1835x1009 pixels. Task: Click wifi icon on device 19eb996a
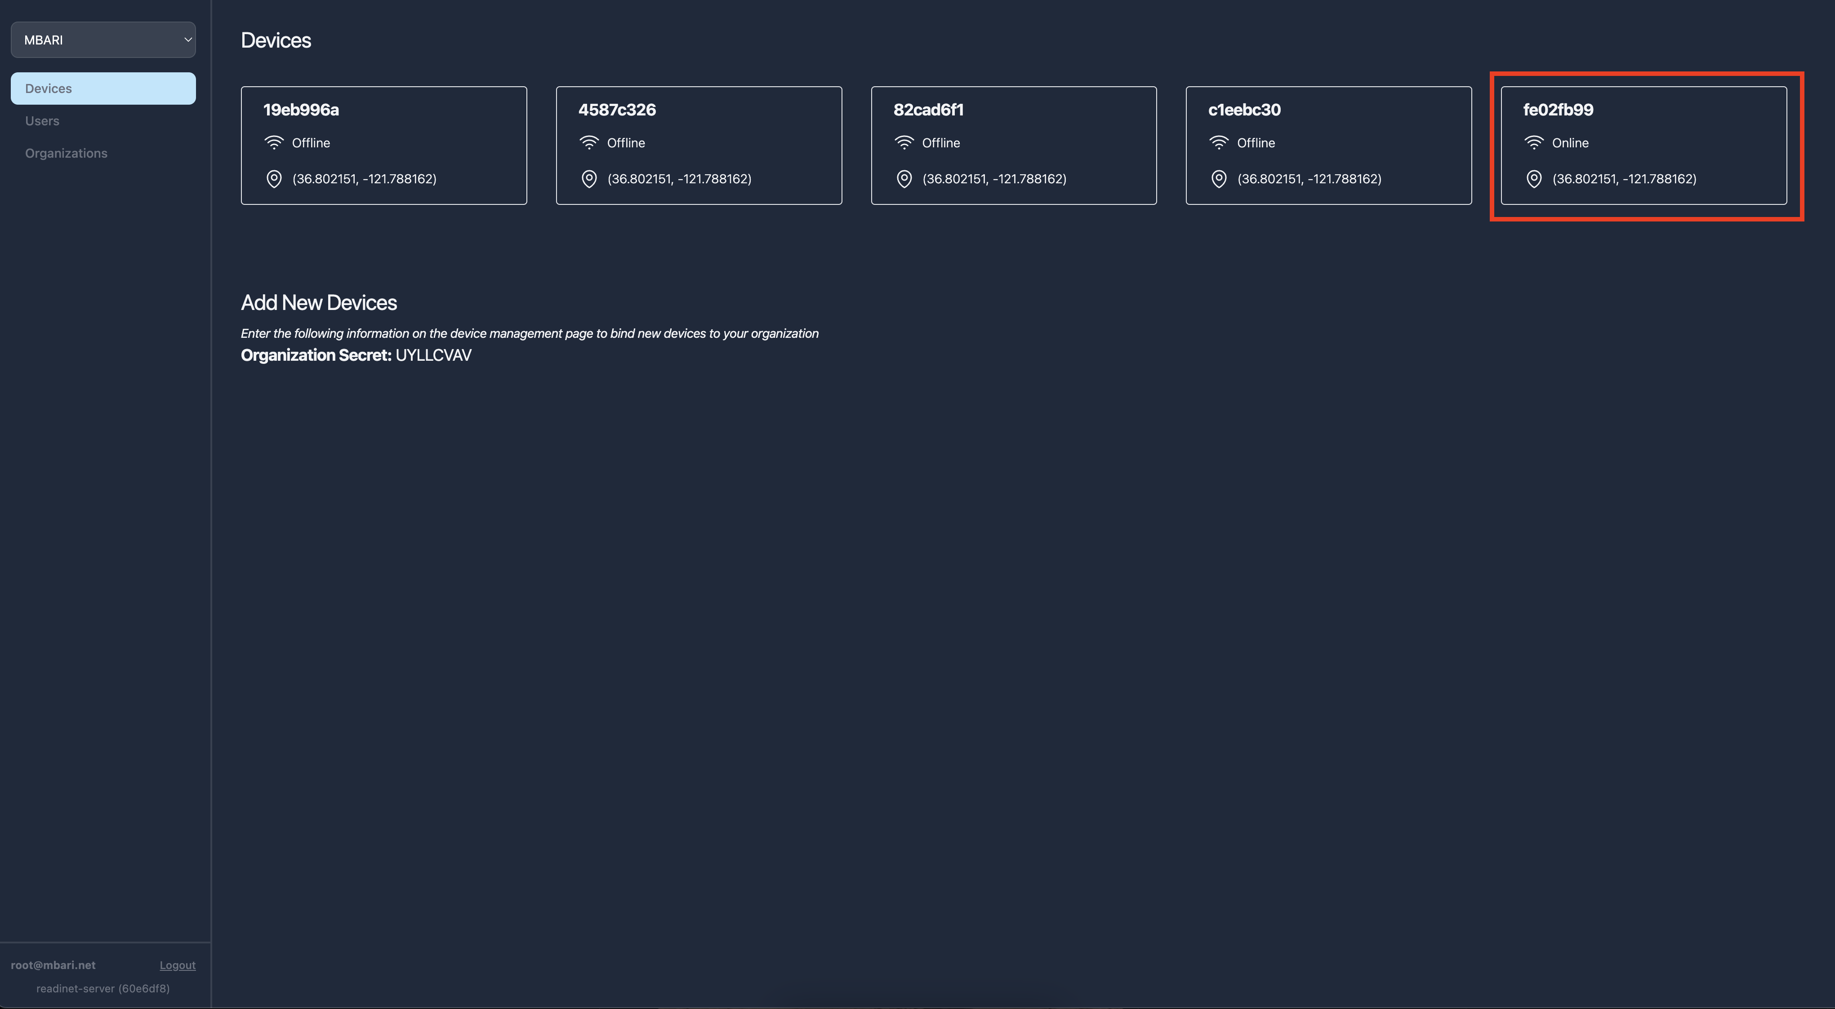[273, 142]
